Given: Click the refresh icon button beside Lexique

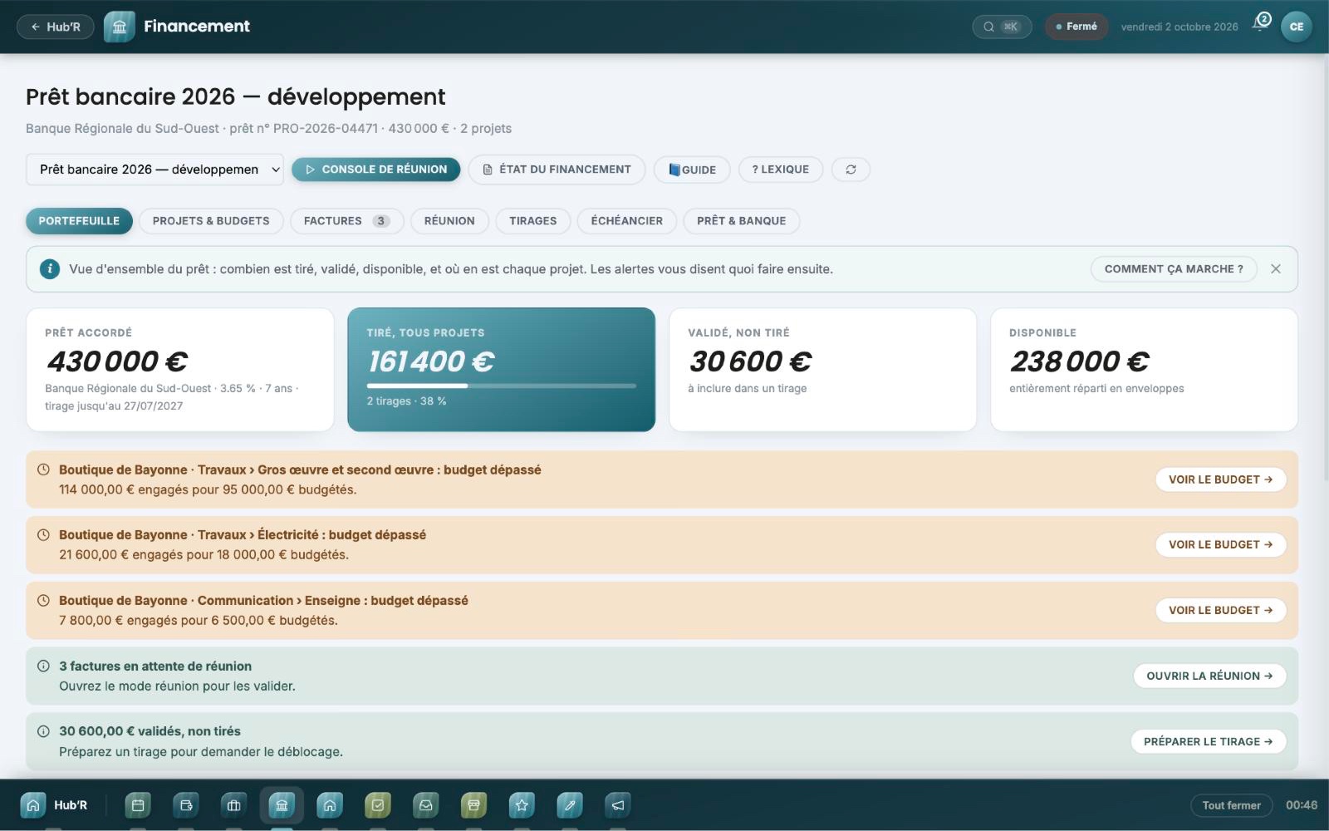Looking at the screenshot, I should click(x=851, y=170).
